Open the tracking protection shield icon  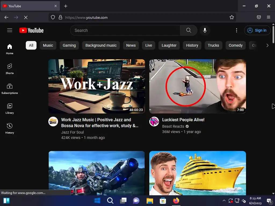[53, 17]
